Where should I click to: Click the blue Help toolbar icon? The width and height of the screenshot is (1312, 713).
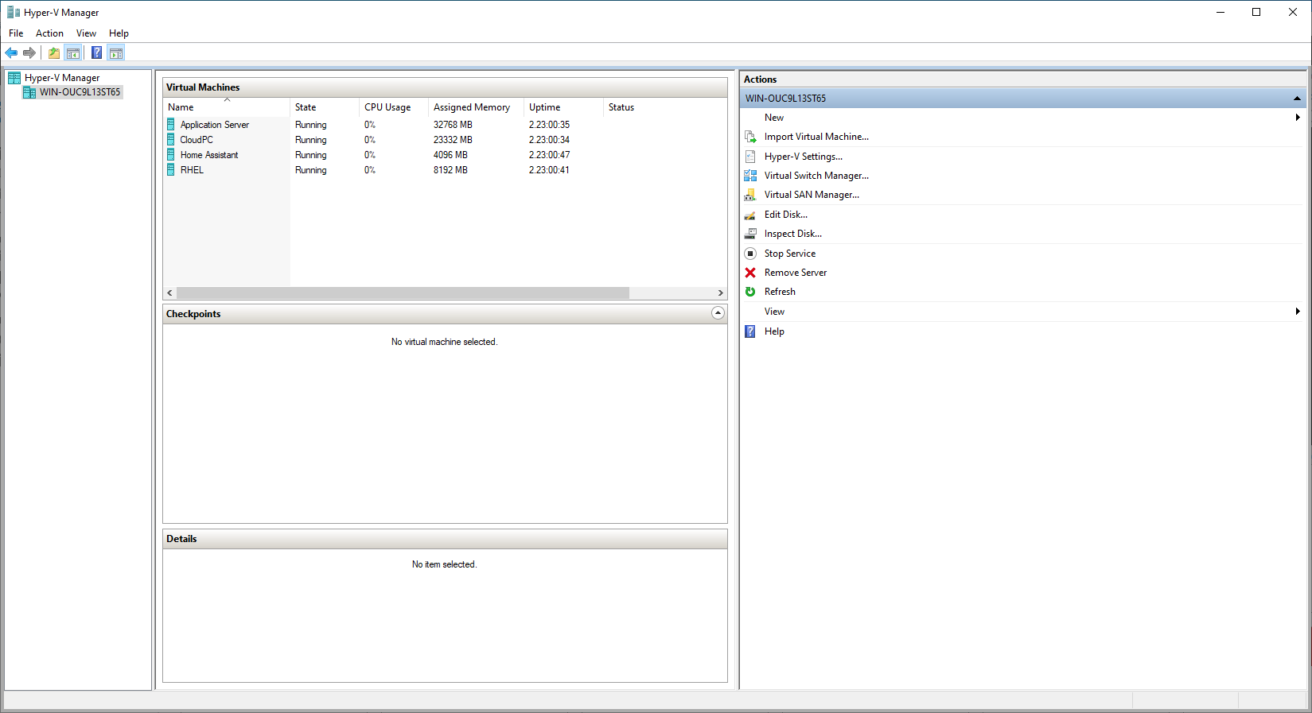[x=96, y=53]
